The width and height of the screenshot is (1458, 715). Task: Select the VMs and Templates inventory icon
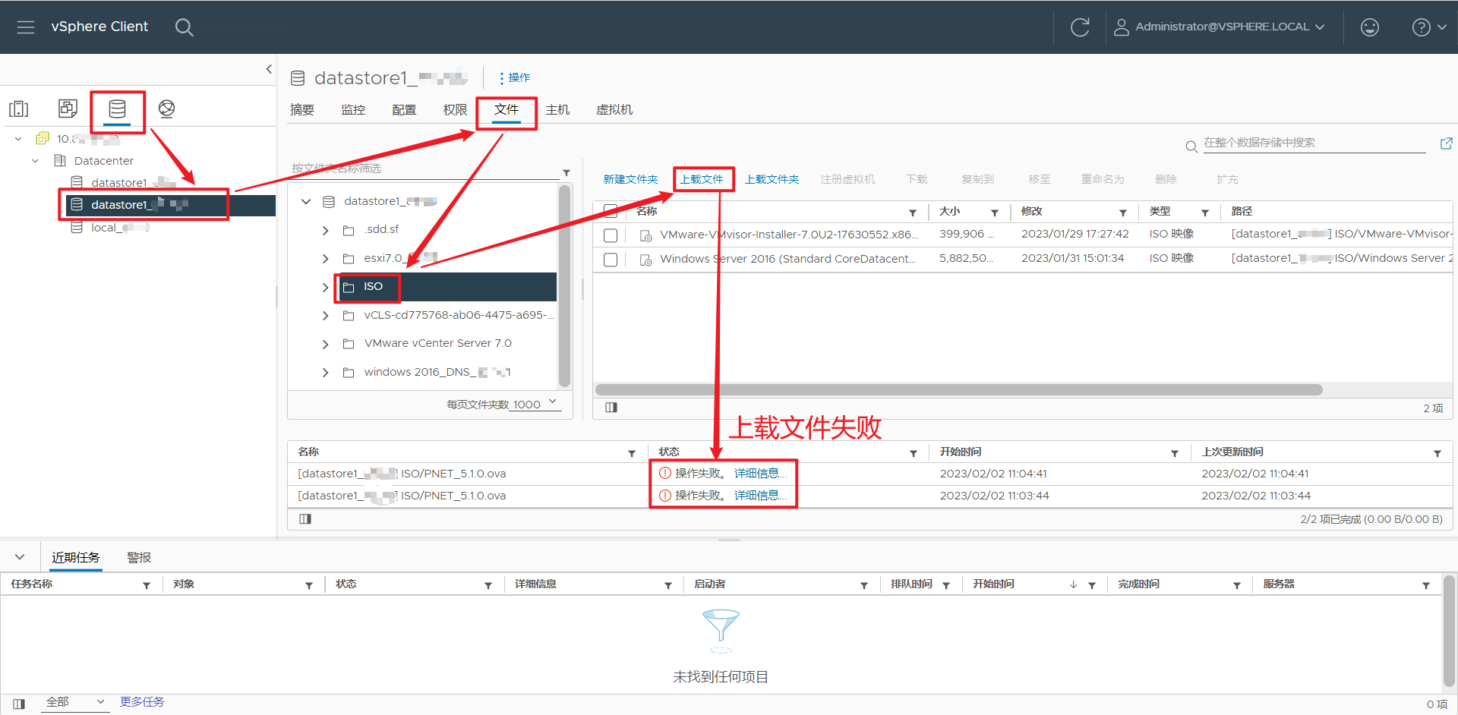click(x=68, y=108)
